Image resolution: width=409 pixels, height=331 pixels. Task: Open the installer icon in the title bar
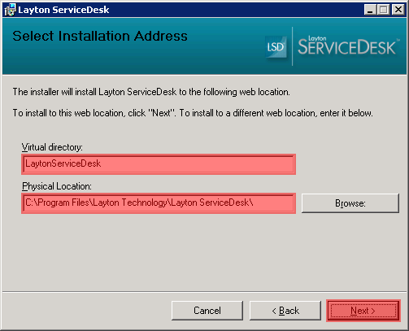(x=10, y=10)
